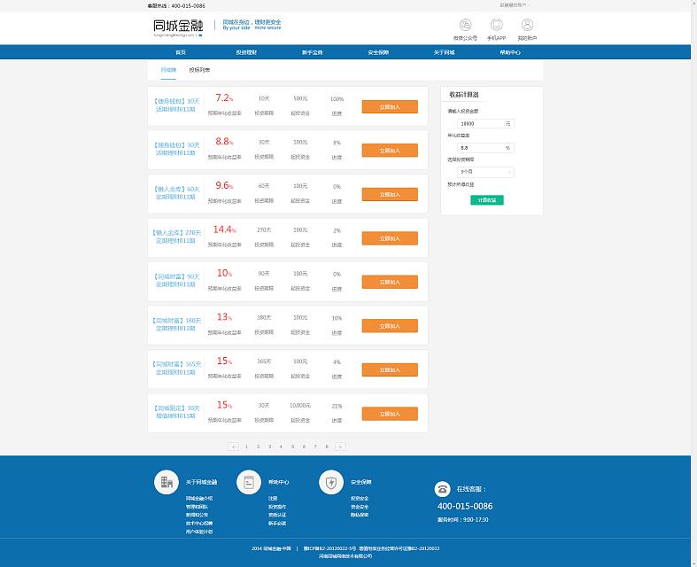Open the 手机APP phone icon
This screenshot has height=567, width=697.
[x=496, y=25]
